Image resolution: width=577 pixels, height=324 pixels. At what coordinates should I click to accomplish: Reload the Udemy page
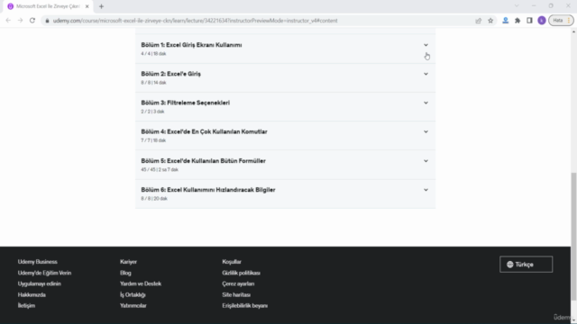coord(32,21)
